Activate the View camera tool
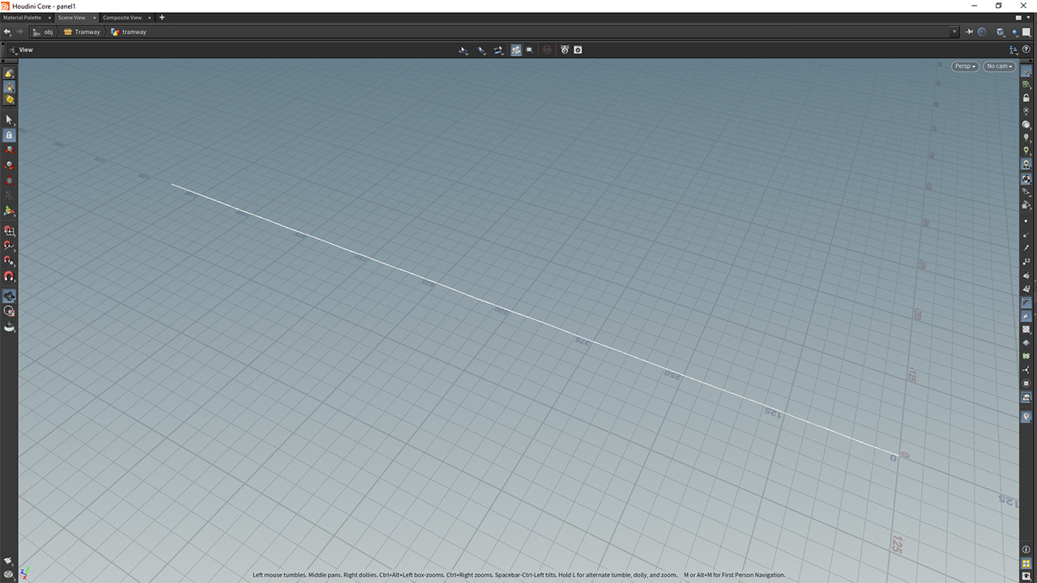 9,296
